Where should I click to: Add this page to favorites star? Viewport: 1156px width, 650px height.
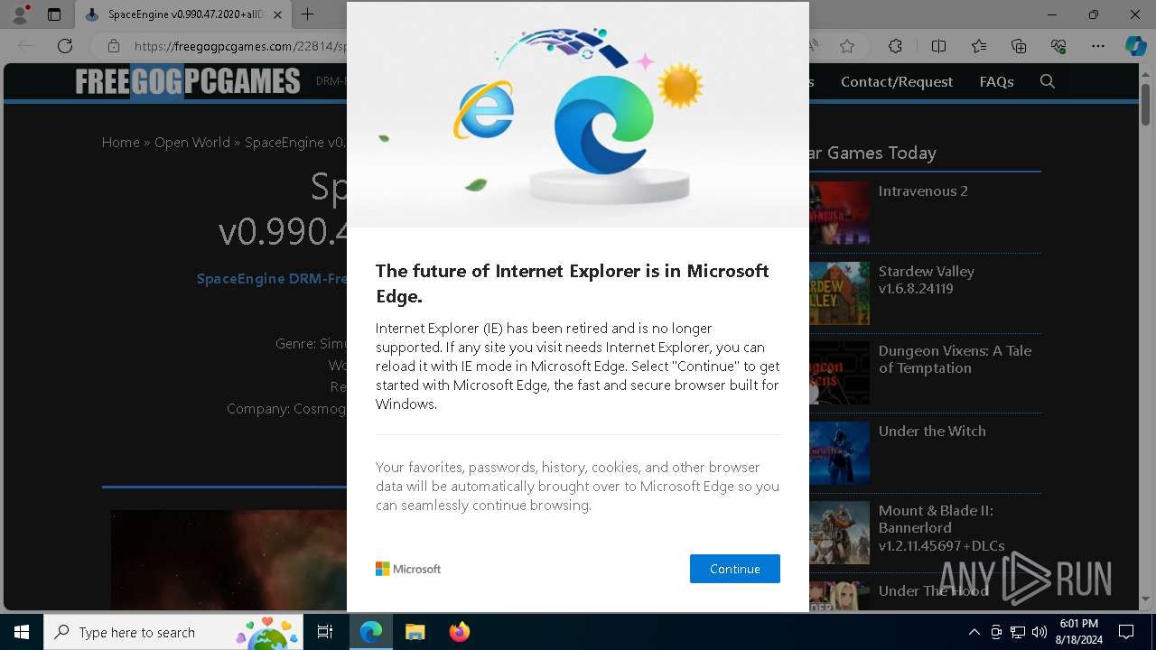(846, 45)
